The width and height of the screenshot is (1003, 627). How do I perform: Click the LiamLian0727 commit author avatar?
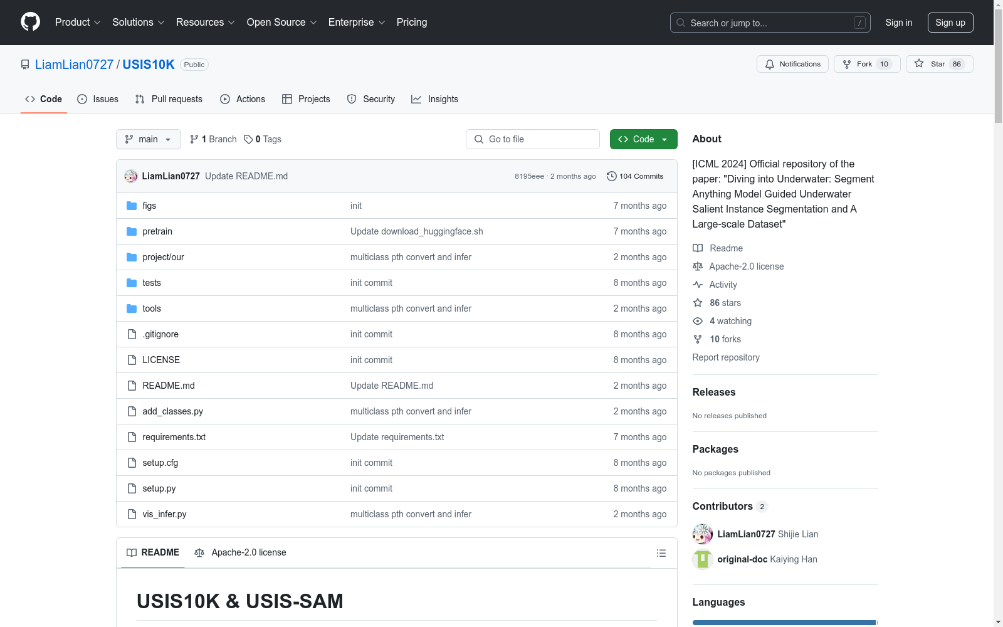click(131, 176)
